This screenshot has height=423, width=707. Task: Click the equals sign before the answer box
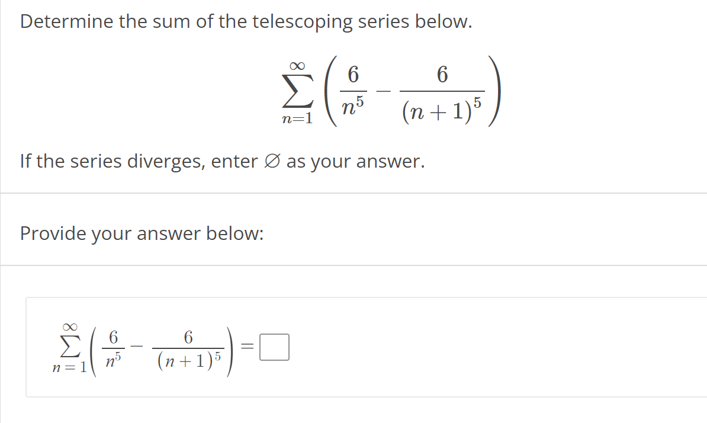[x=248, y=347]
